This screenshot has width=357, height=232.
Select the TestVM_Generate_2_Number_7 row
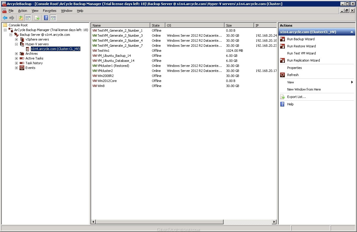pyautogui.click(x=184, y=46)
